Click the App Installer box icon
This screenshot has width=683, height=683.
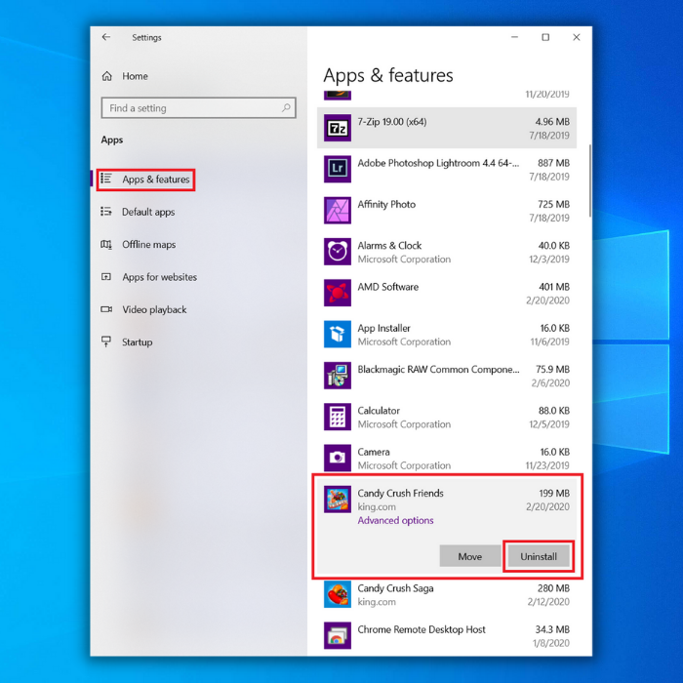[x=338, y=334]
